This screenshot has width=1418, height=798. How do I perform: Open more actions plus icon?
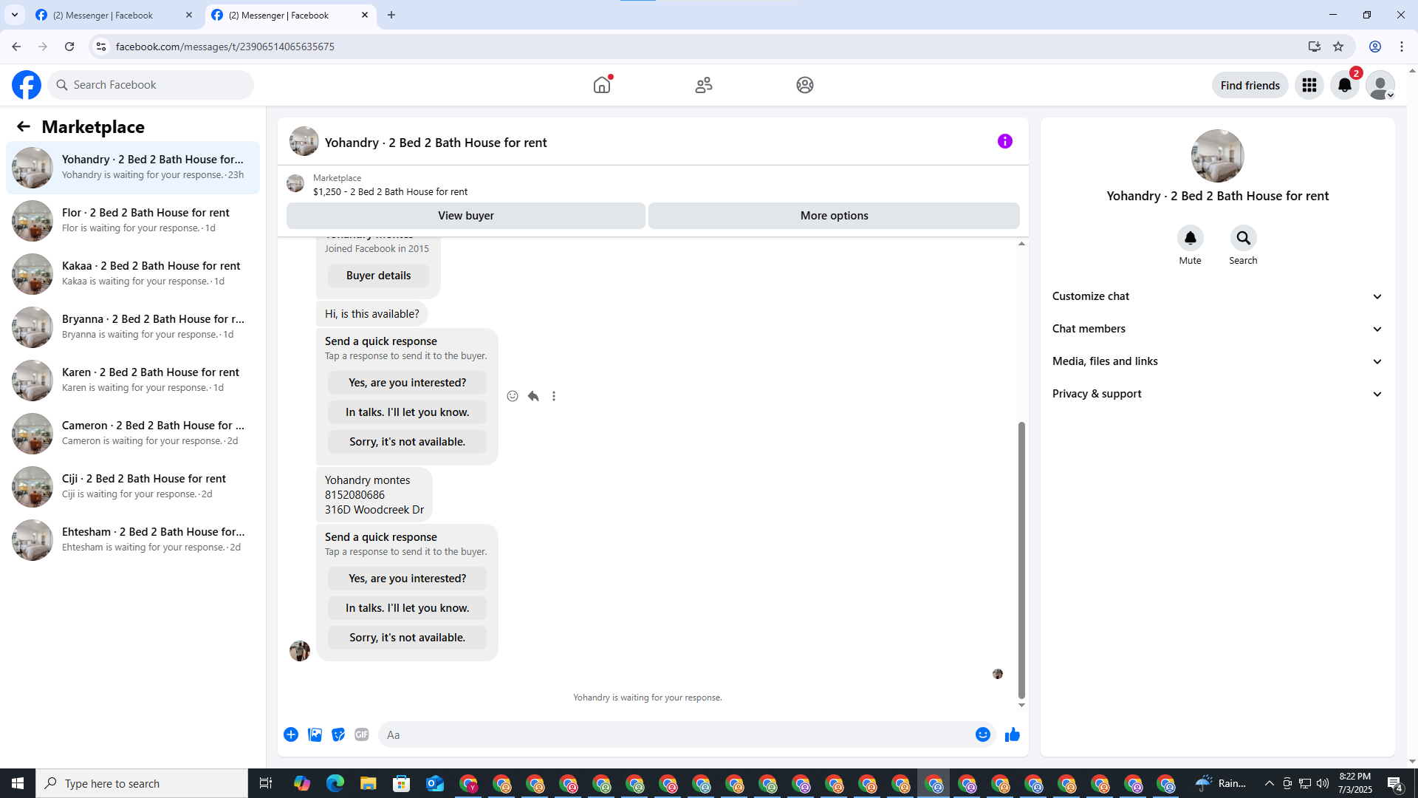point(291,734)
